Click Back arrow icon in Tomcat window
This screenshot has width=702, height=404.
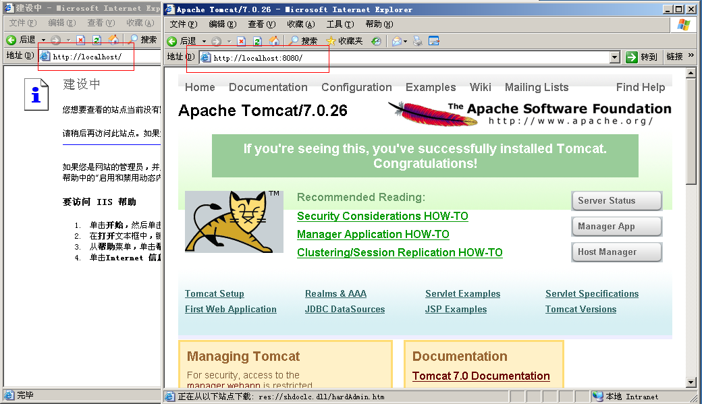pos(172,41)
